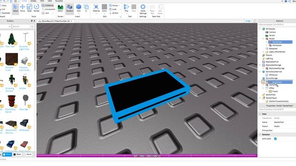Activate the Scale tool

point(30,8)
